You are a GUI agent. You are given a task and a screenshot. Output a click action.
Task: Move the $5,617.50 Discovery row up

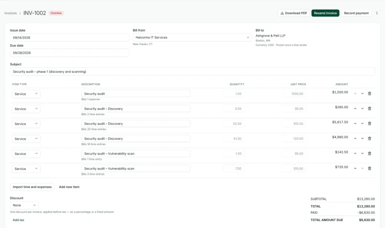(x=355, y=123)
